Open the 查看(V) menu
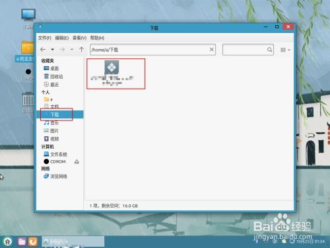 [x=79, y=38]
